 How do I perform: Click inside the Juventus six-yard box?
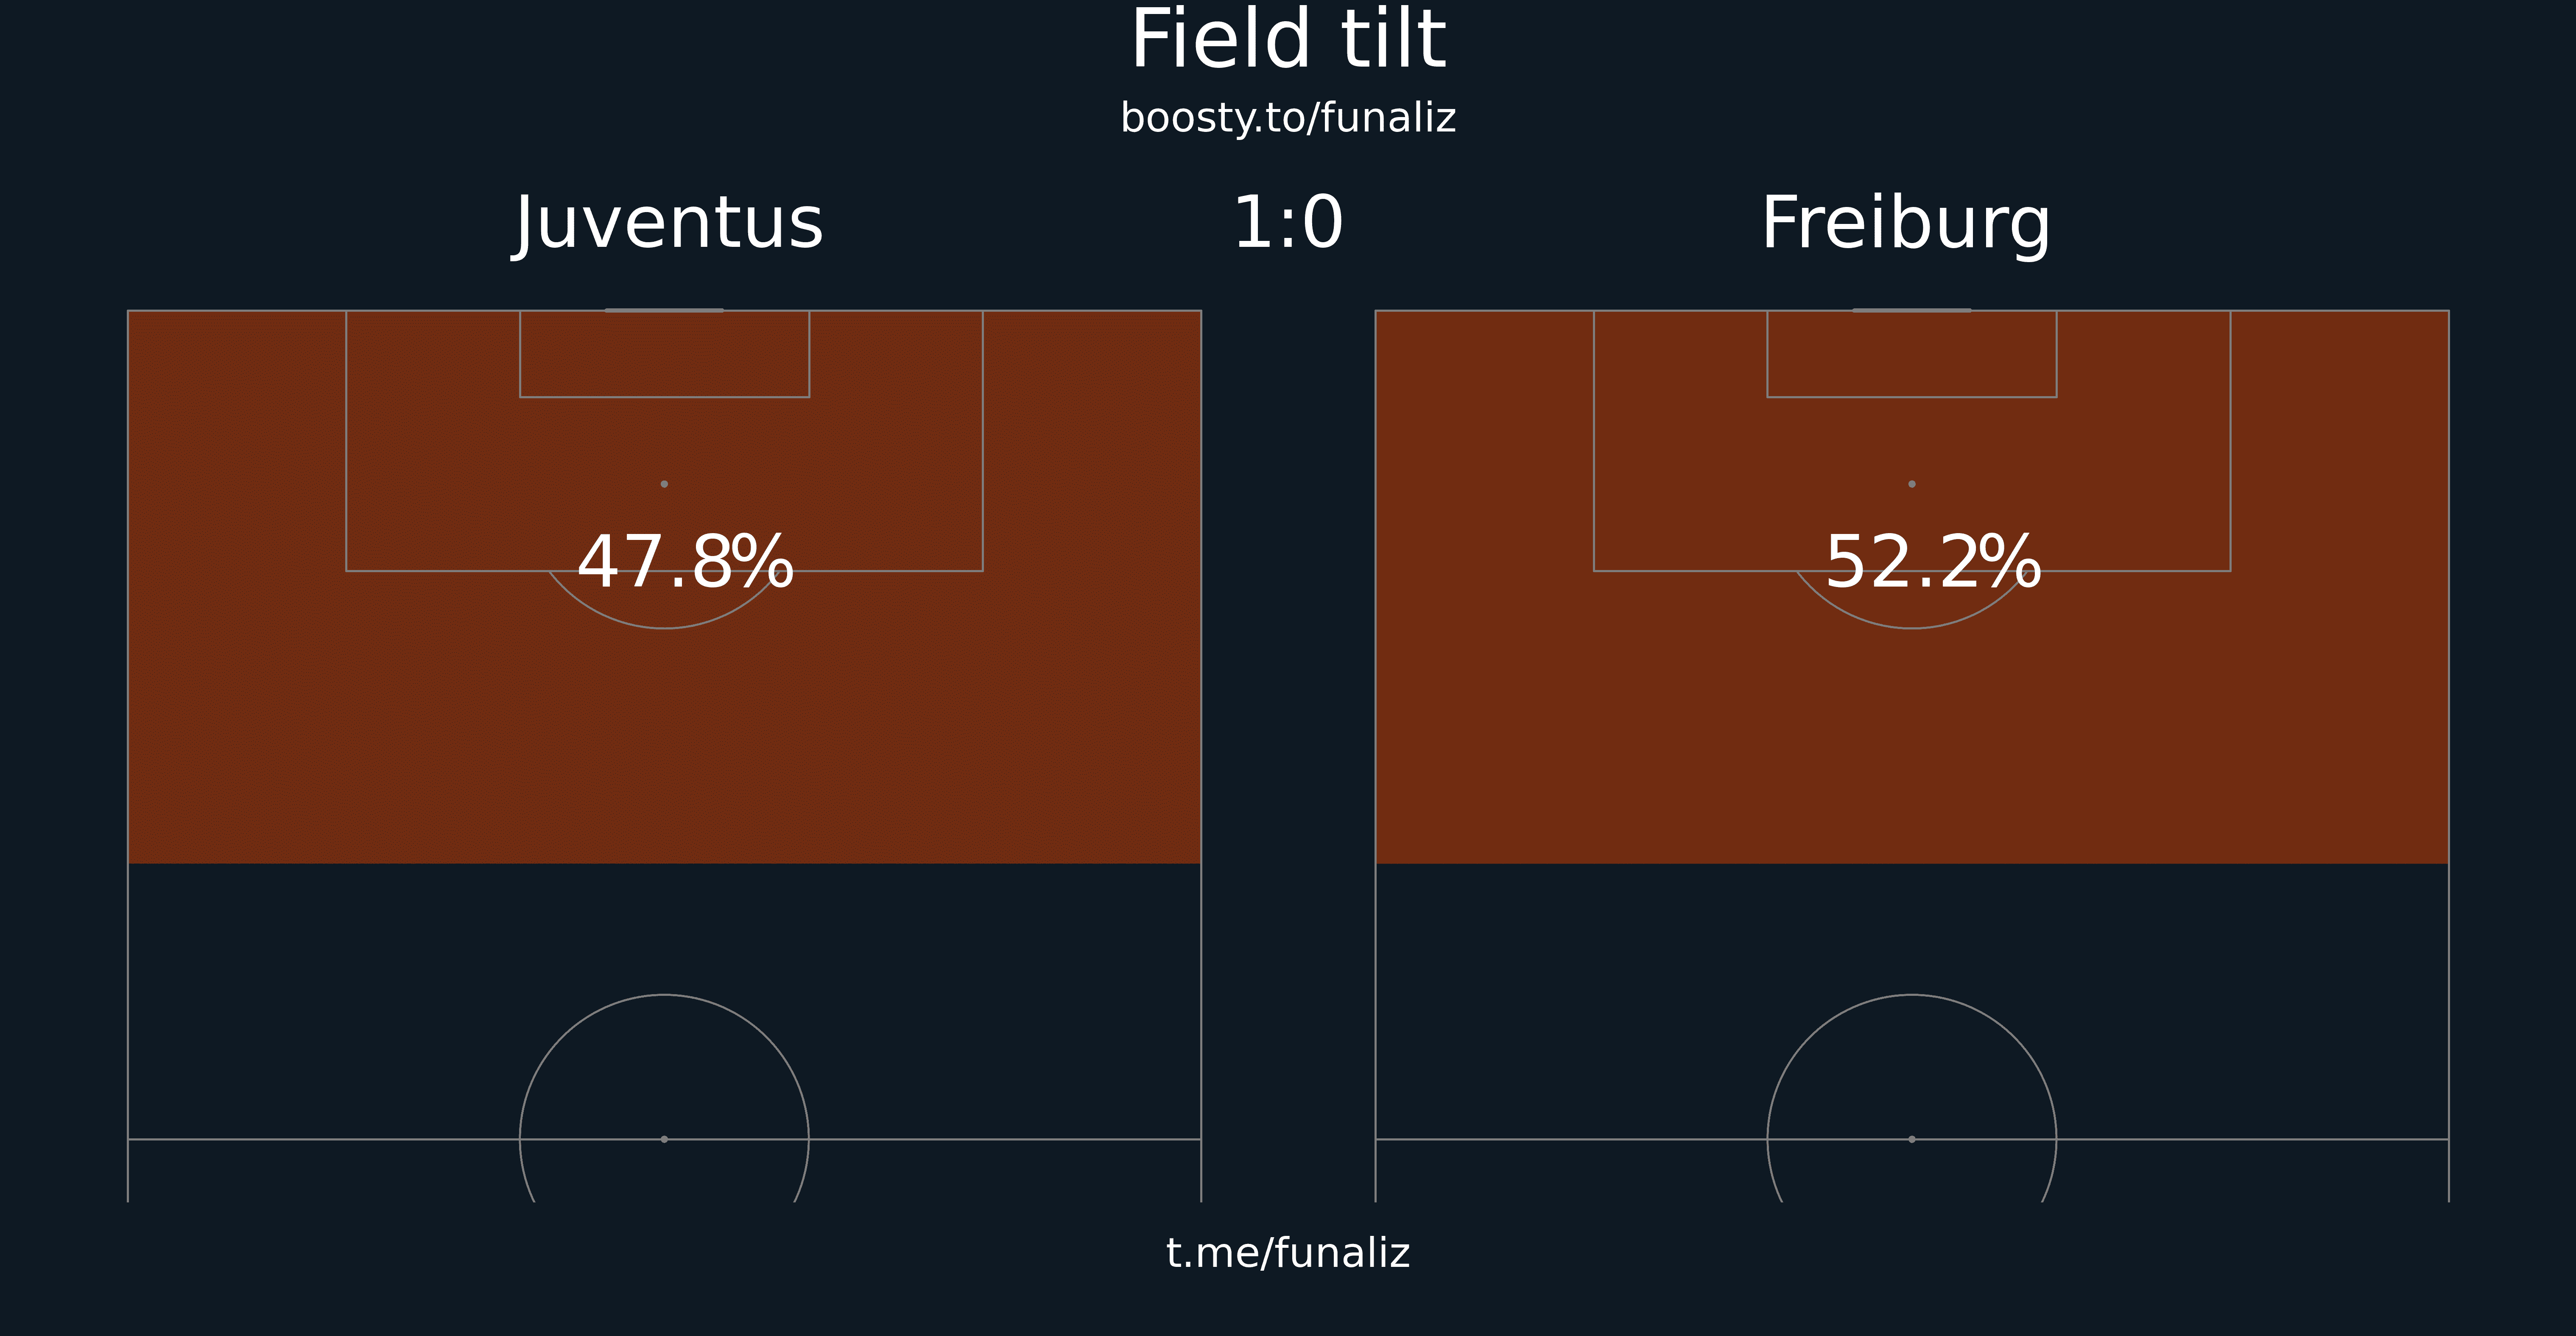coord(664,354)
